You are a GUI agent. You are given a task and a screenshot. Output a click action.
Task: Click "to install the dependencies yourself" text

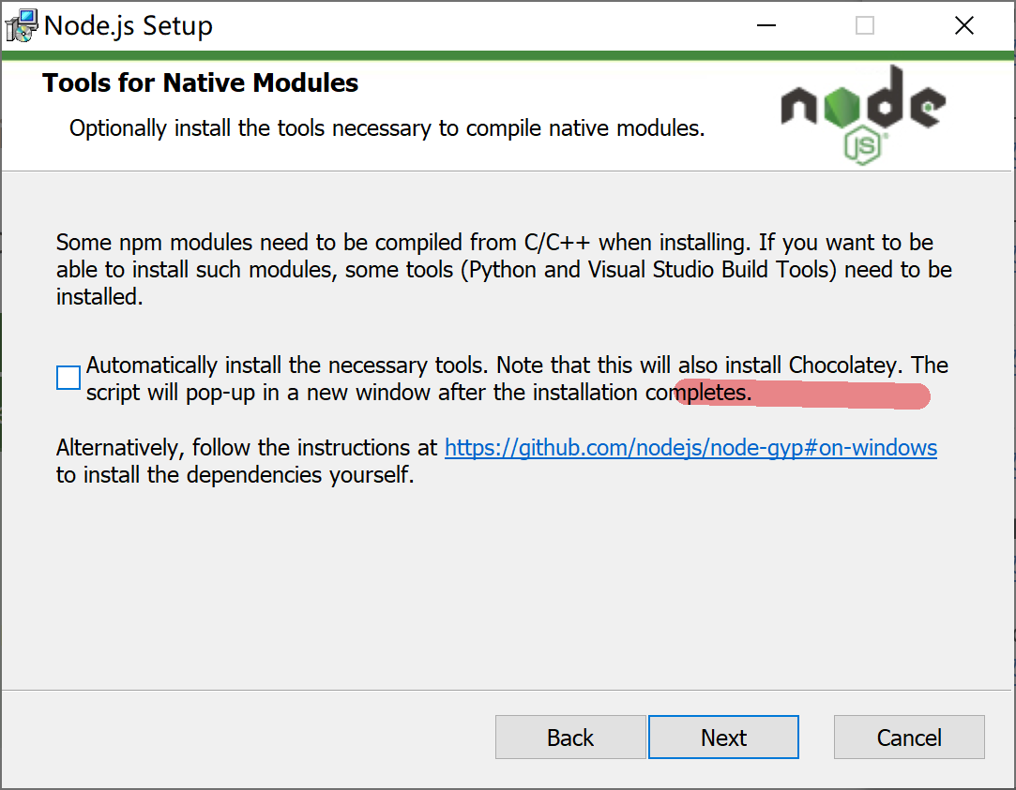tap(235, 474)
